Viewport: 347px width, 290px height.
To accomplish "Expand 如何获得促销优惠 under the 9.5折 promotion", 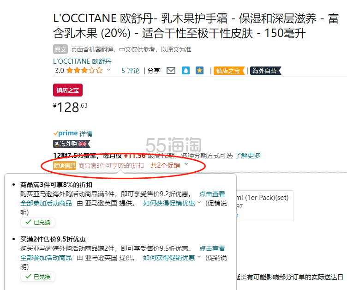I will (x=172, y=258).
